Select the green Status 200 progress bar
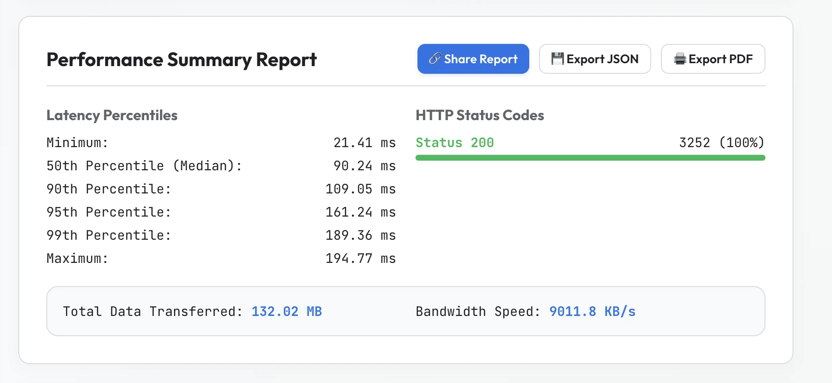Screen dimensions: 832x383 coord(590,158)
